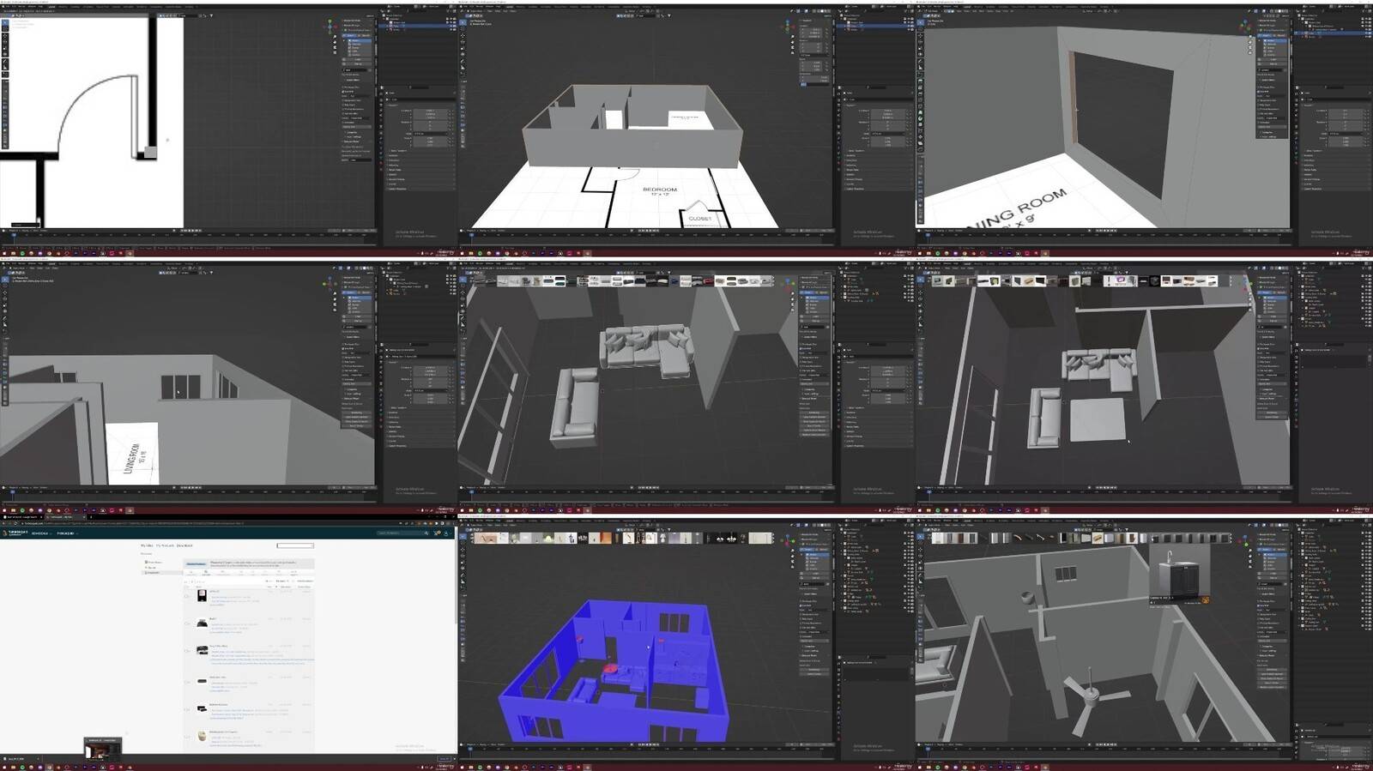Tick checkbox beside the cream vase product
The image size is (1373, 771).
click(x=187, y=736)
